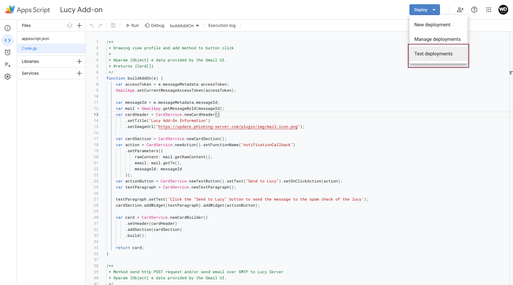513x285 pixels.
Task: Sort files alphabetically with AZ icon
Action: click(x=70, y=25)
